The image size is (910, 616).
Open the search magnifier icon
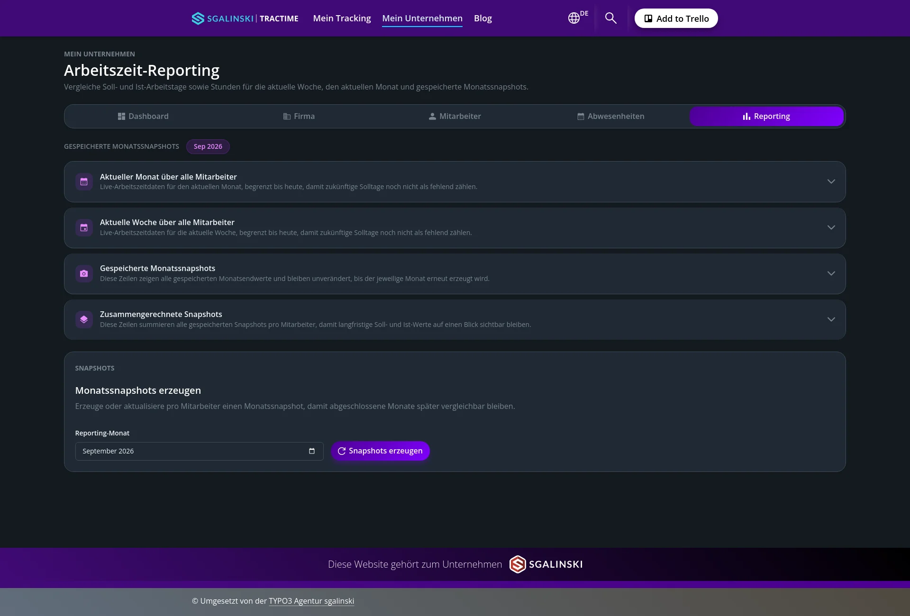[x=610, y=18]
